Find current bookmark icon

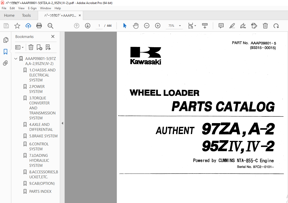(48, 47)
